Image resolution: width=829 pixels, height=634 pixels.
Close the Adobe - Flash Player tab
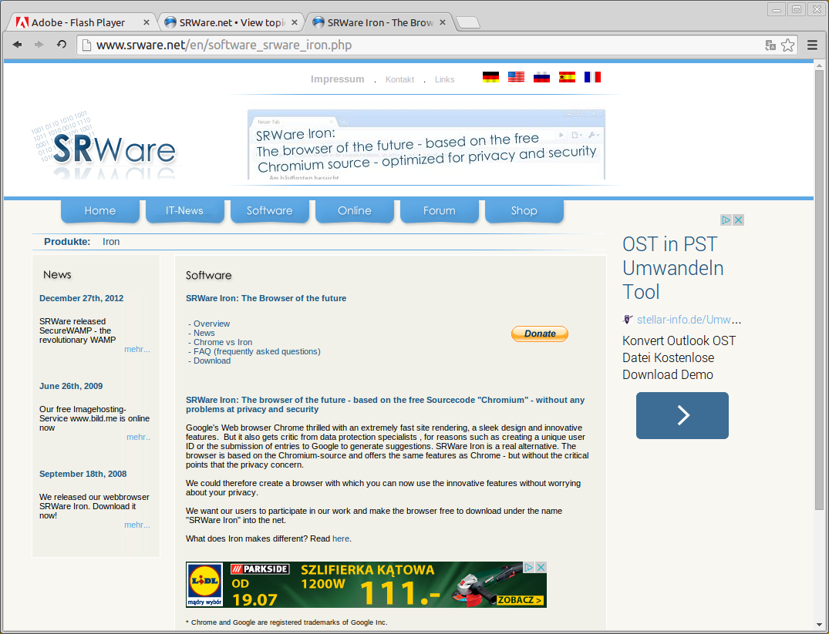tap(147, 22)
